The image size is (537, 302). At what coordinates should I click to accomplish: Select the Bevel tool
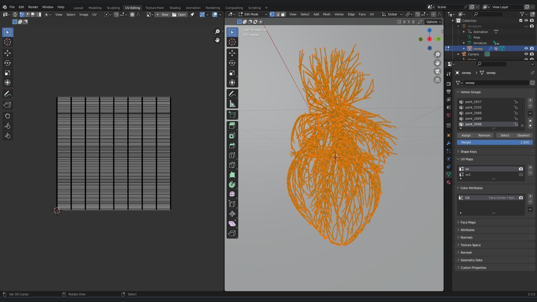tap(232, 145)
